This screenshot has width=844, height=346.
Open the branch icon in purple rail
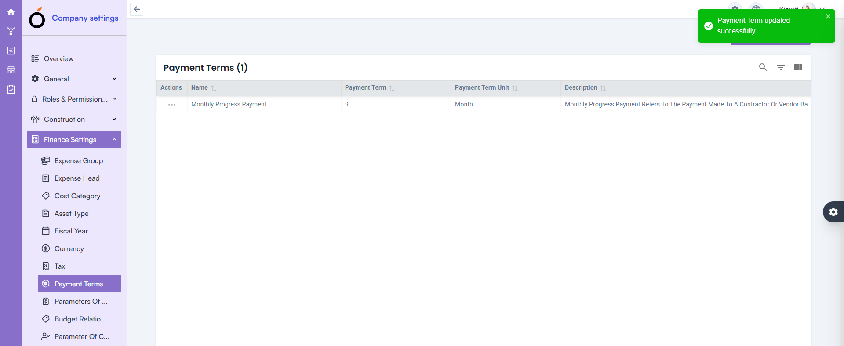coord(11,31)
